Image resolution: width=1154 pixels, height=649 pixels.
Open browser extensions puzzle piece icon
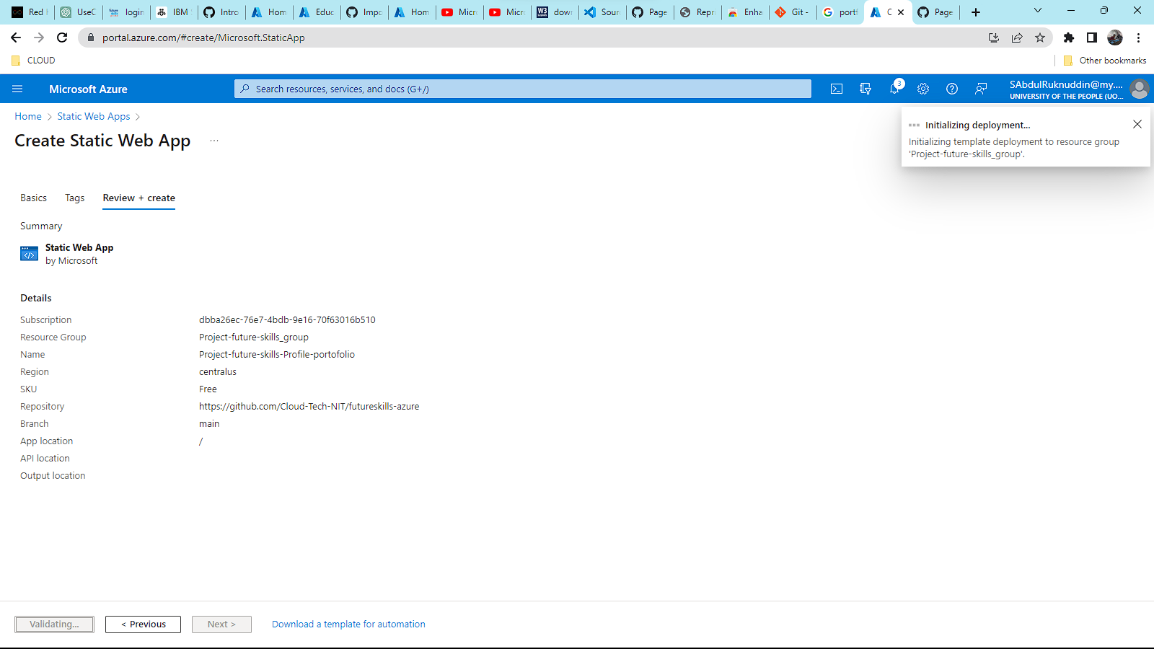tap(1069, 37)
